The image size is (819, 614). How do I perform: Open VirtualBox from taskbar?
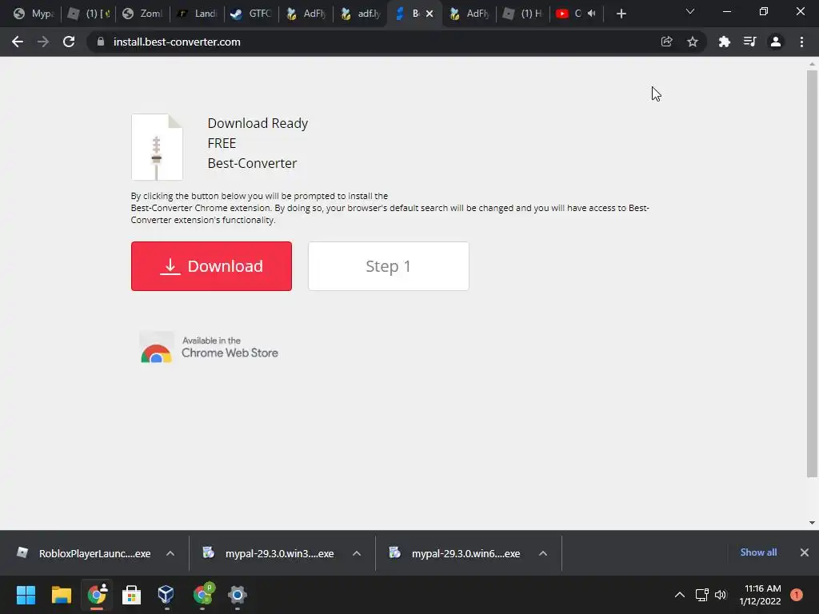[x=166, y=595]
